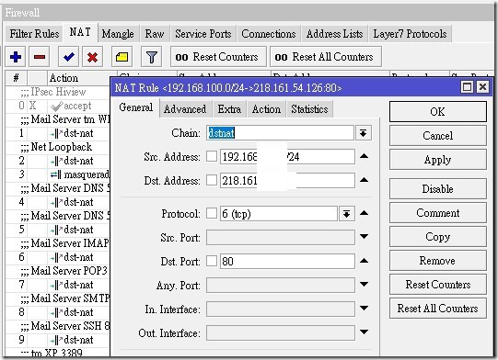Viewport: 498px width, 360px height.
Task: Click Reset All Counters in Firewall toolbar
Action: point(326,57)
